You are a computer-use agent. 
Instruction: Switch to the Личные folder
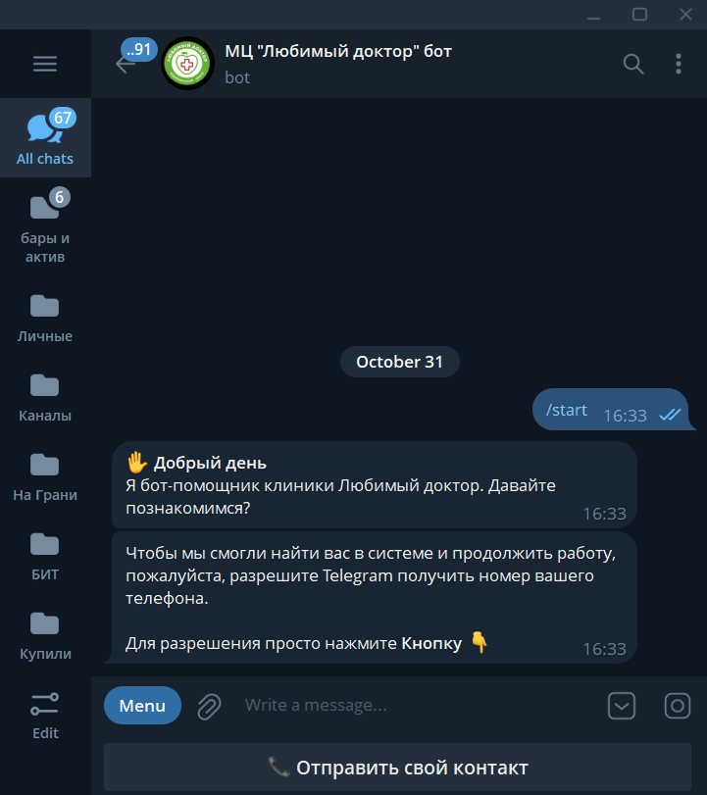[x=45, y=318]
